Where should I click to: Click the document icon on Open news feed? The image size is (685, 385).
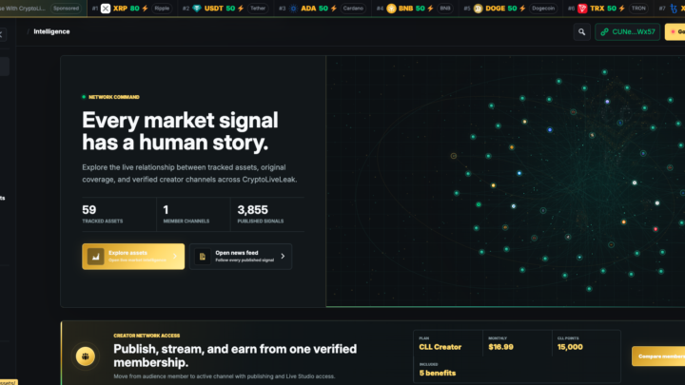pos(203,257)
